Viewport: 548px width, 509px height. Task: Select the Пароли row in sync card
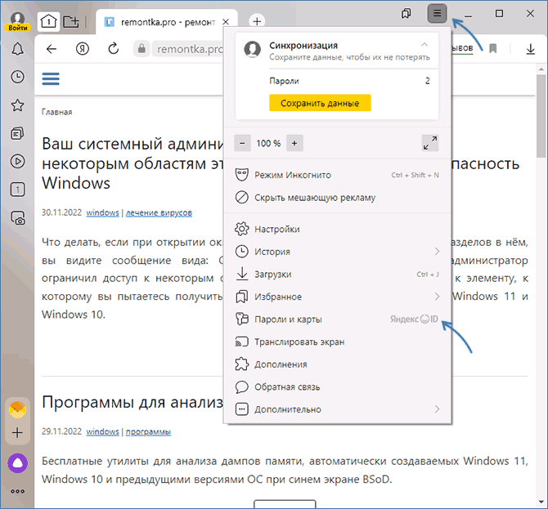[349, 81]
